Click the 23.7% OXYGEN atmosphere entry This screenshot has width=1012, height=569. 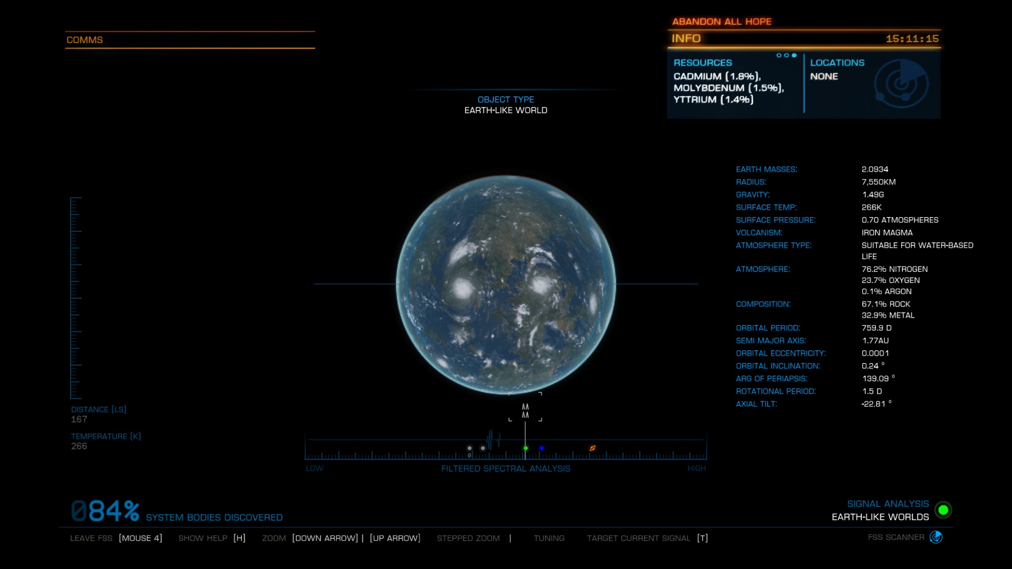coord(891,280)
